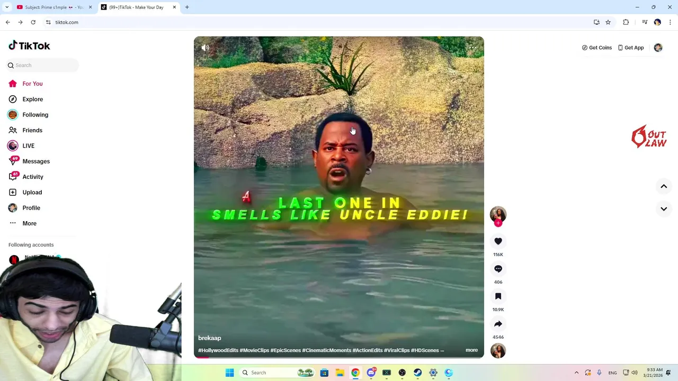The height and width of the screenshot is (381, 678).
Task: Open the taskbar clock and date
Action: [655, 373]
